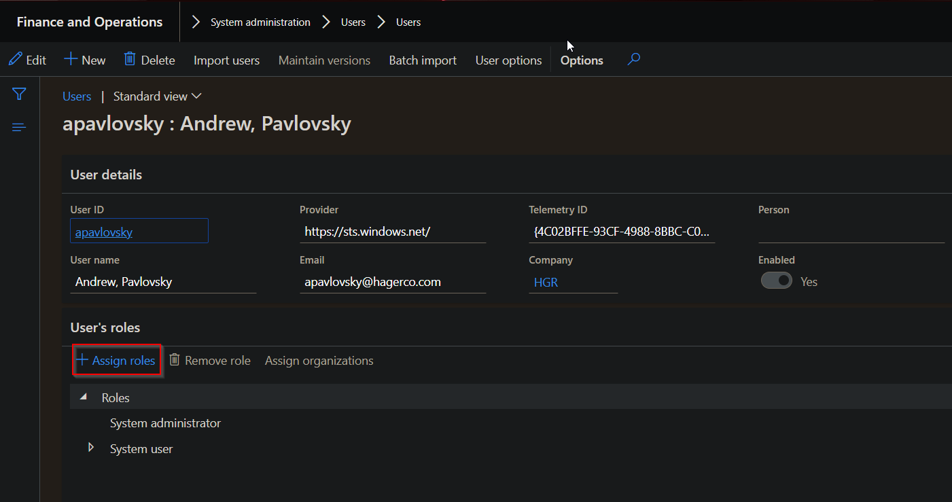Click Delete with the trash icon

[x=149, y=60]
